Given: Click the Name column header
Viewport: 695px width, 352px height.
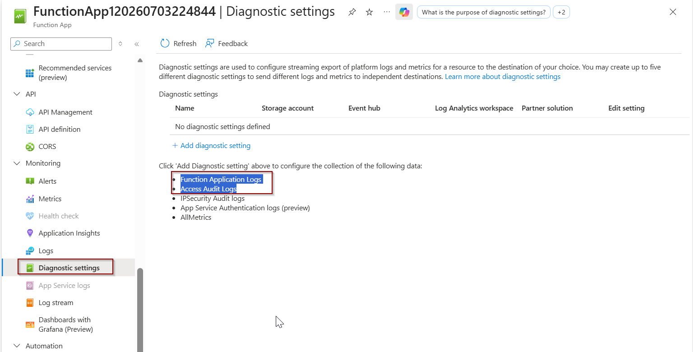Looking at the screenshot, I should point(185,108).
